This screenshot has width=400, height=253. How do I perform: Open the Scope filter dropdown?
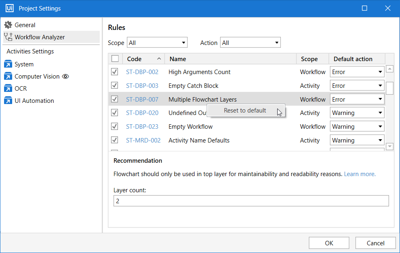pos(157,43)
